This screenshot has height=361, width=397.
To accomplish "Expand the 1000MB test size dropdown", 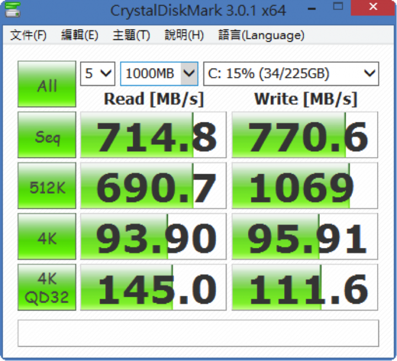I will point(159,74).
